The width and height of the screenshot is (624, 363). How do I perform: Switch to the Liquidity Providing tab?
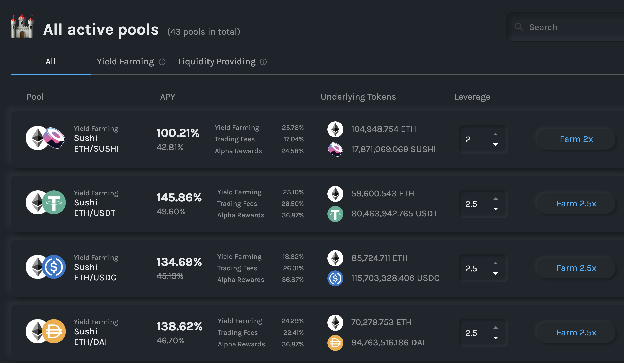click(x=217, y=62)
